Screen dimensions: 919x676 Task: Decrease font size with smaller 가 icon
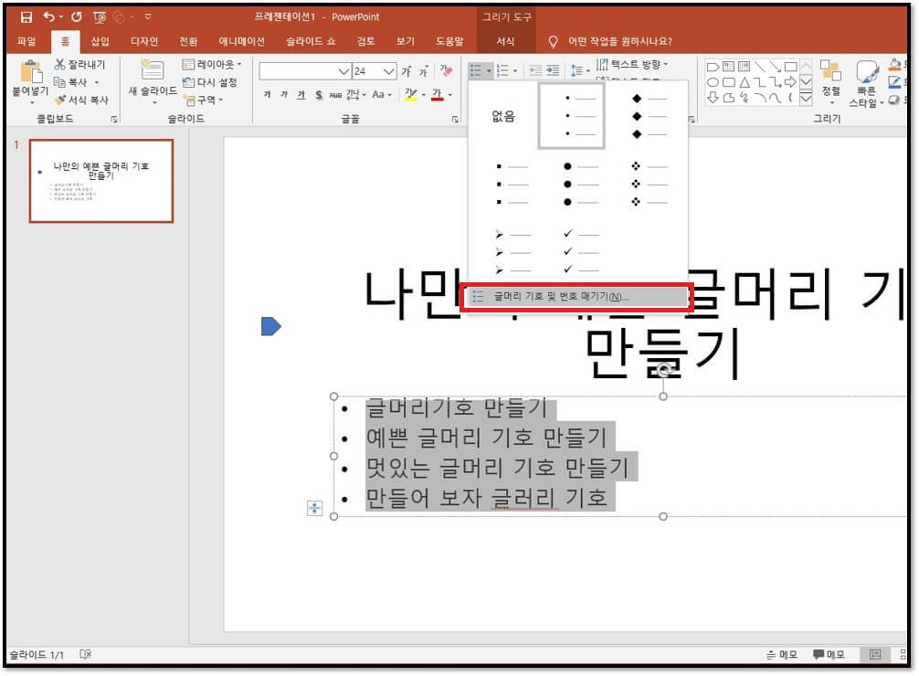[423, 71]
